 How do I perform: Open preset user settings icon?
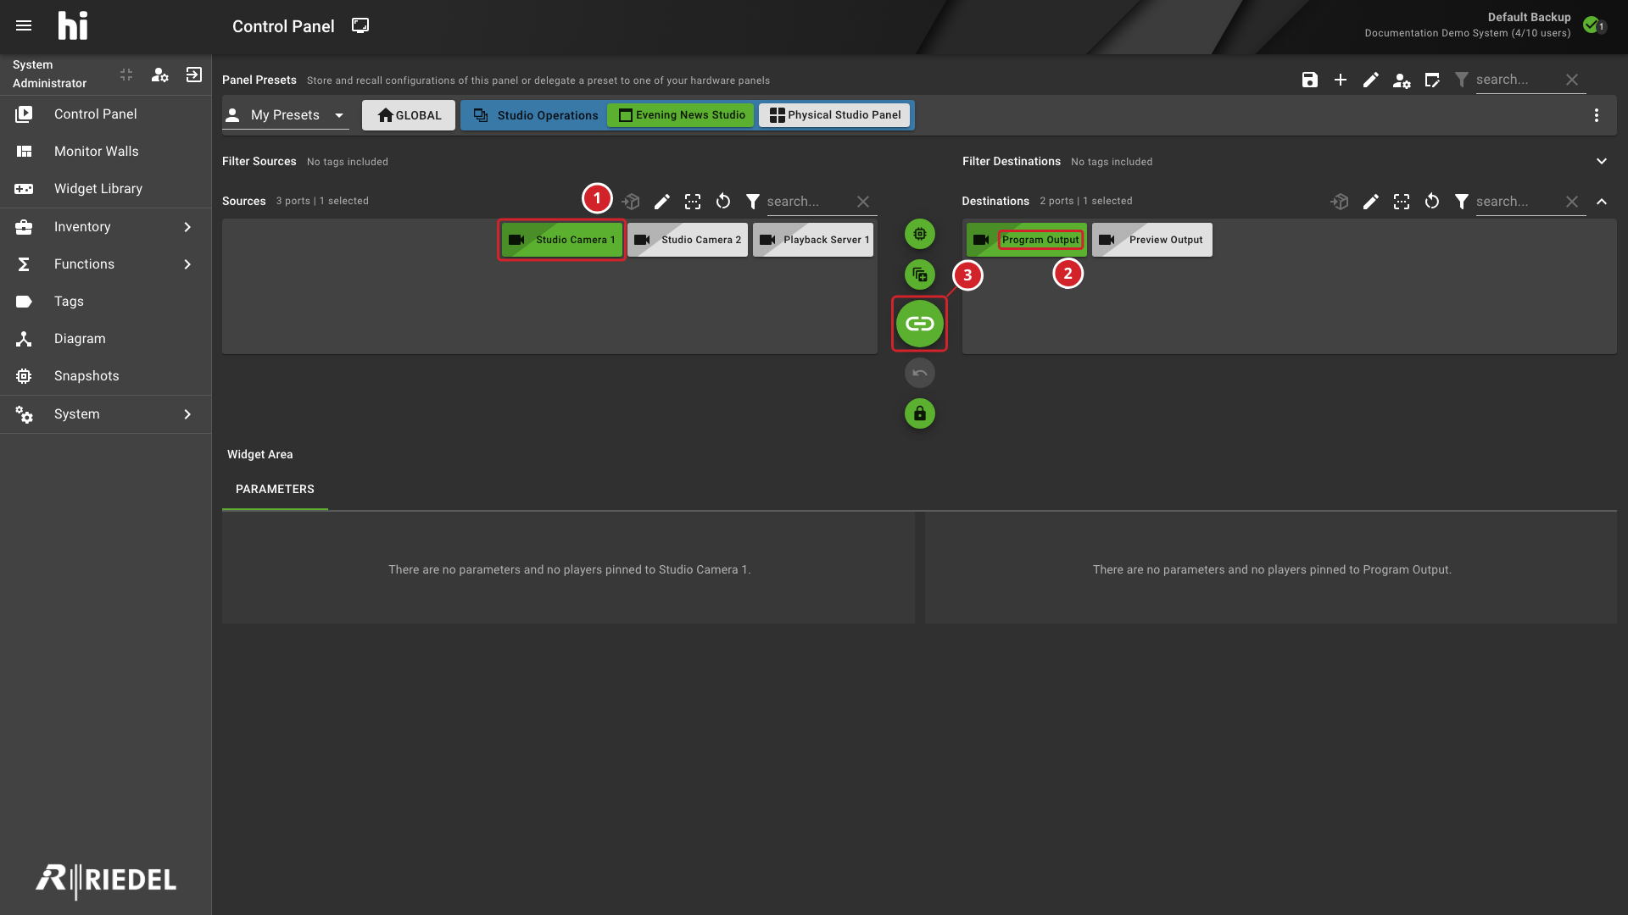point(1402,80)
